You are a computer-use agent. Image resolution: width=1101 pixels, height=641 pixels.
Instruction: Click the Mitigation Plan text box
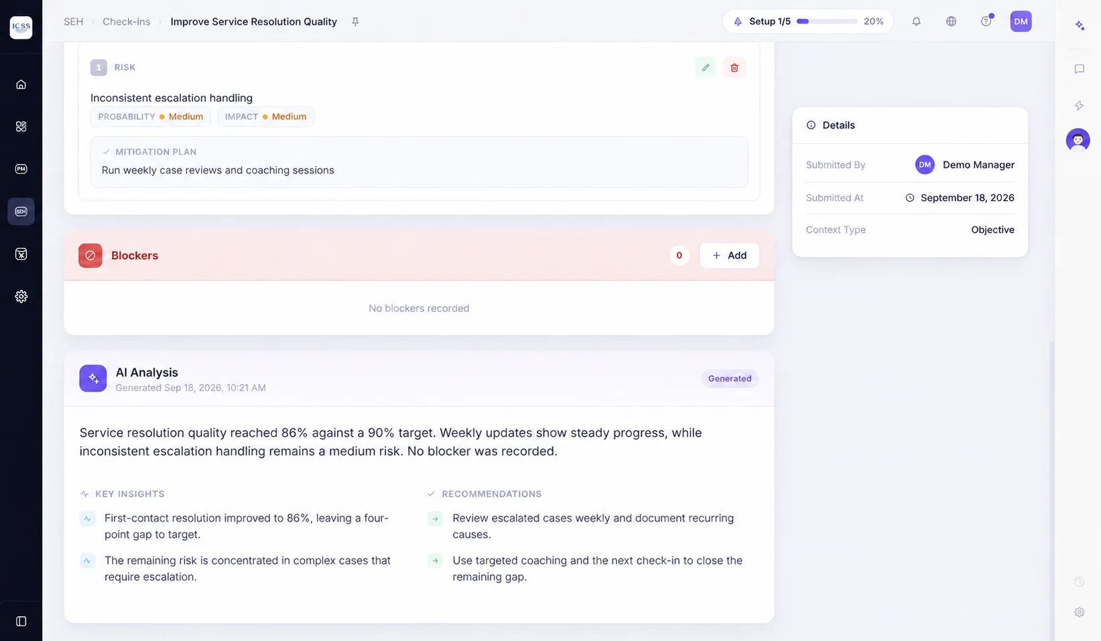[x=419, y=162]
